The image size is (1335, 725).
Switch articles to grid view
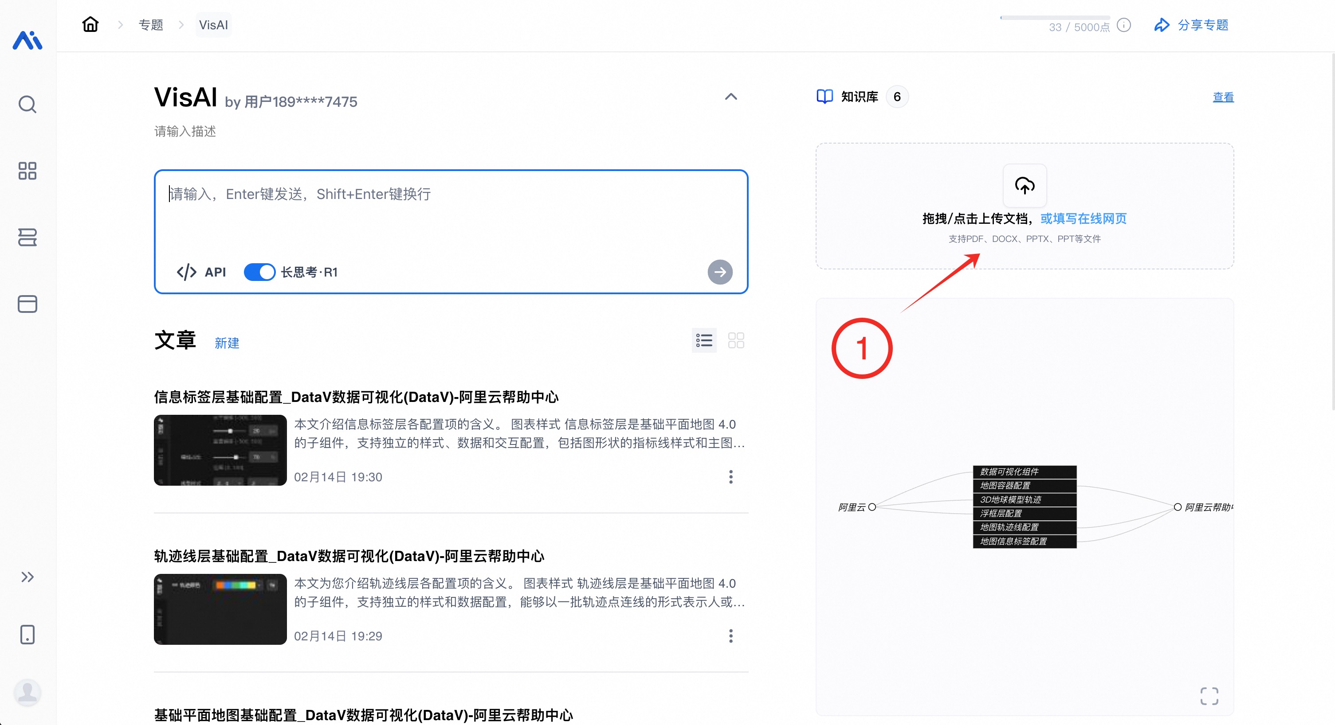736,340
